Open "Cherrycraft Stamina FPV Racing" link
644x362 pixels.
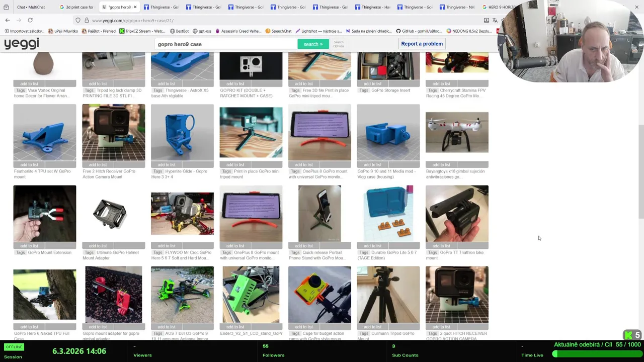coord(456,93)
